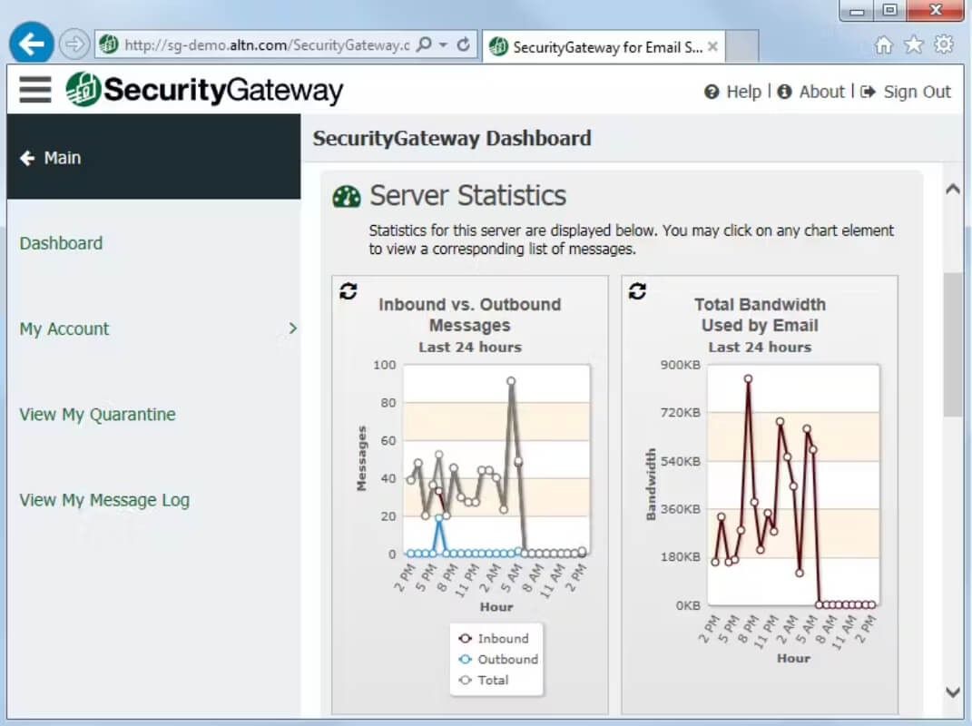
Task: Click the Server Statistics gauge icon
Action: pos(347,197)
